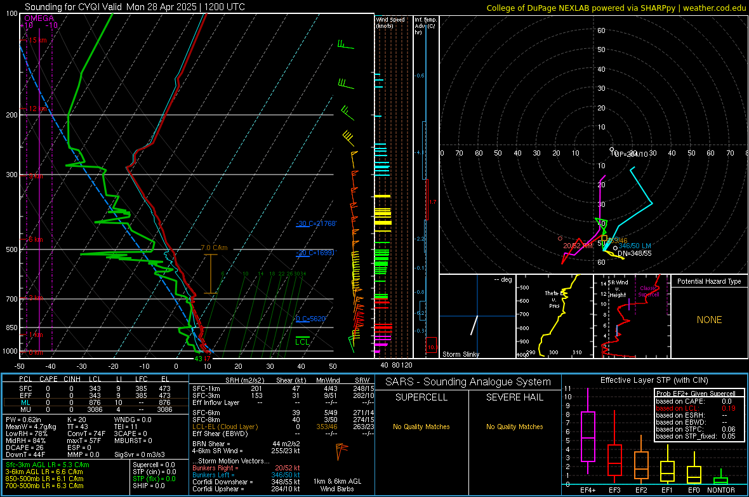Click the Wind Speed (knots) panel header
The width and height of the screenshot is (749, 497).
pos(390,22)
